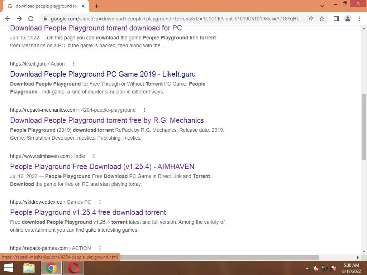This screenshot has height=275, width=367.
Task: Open the Windows Start menu
Action: click(x=9, y=268)
